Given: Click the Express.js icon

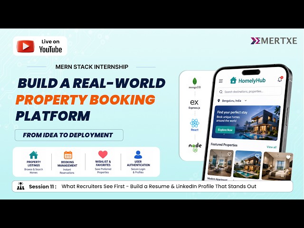Looking at the screenshot, I should [x=194, y=102].
